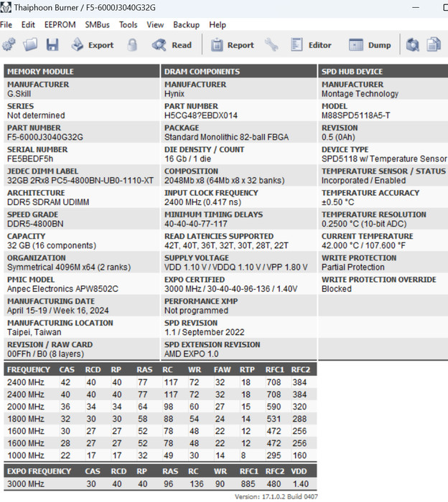Click minimum timing delays 40-40-40-77-117

tap(196, 224)
